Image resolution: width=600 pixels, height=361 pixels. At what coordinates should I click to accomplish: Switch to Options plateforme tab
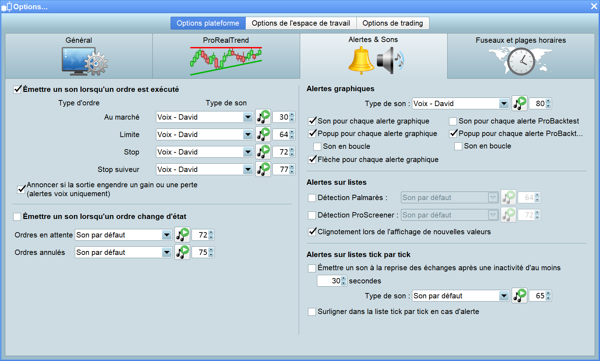208,23
